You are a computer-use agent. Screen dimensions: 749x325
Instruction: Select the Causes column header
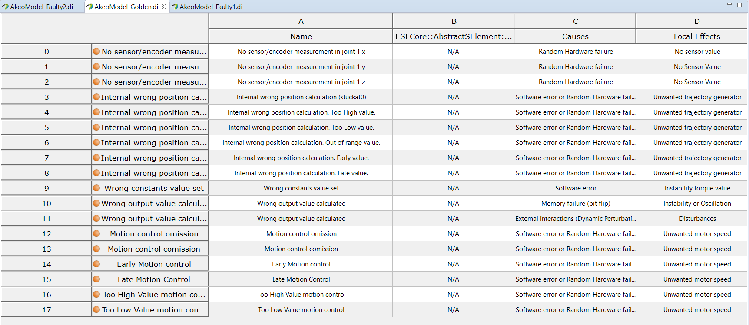[x=575, y=36]
